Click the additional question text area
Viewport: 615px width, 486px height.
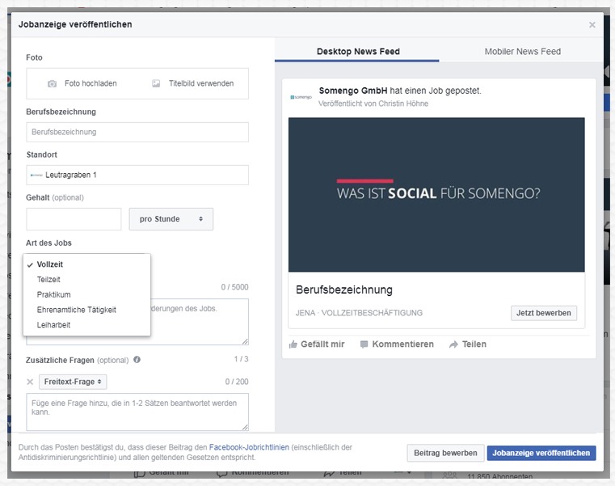pyautogui.click(x=137, y=412)
